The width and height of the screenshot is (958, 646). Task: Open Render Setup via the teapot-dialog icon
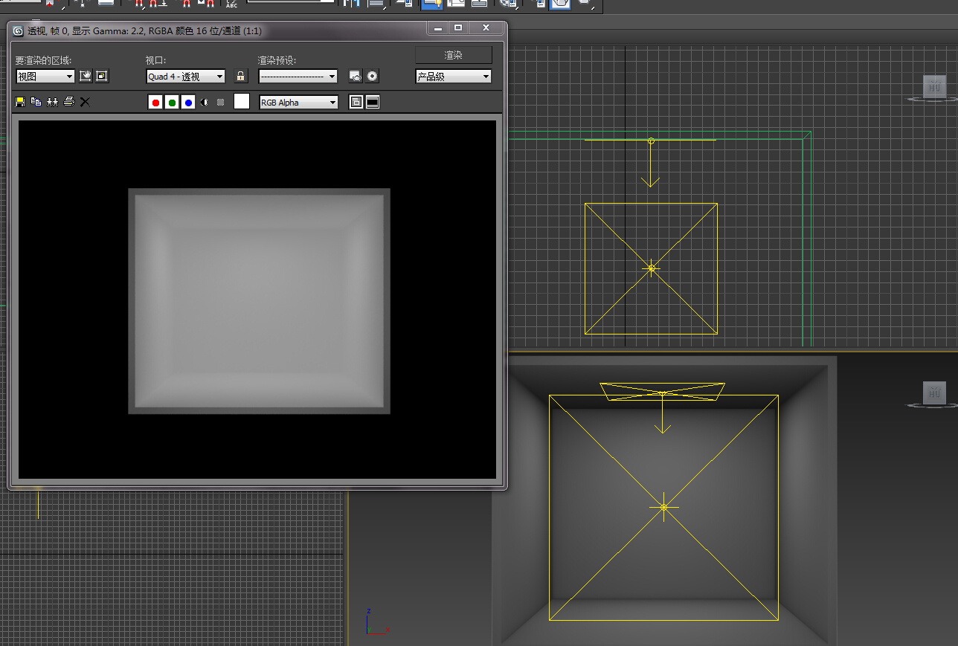[x=356, y=76]
